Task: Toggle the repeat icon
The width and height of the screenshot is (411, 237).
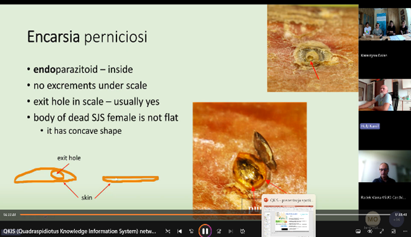Action: (x=242, y=231)
